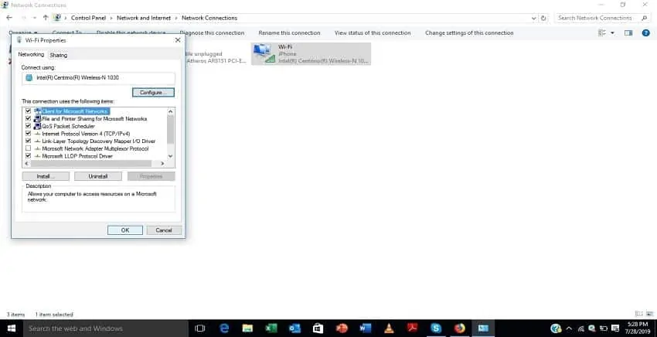
Task: Select Internet Protocol Version 4 (TCP/IPv4) item
Action: coord(86,134)
